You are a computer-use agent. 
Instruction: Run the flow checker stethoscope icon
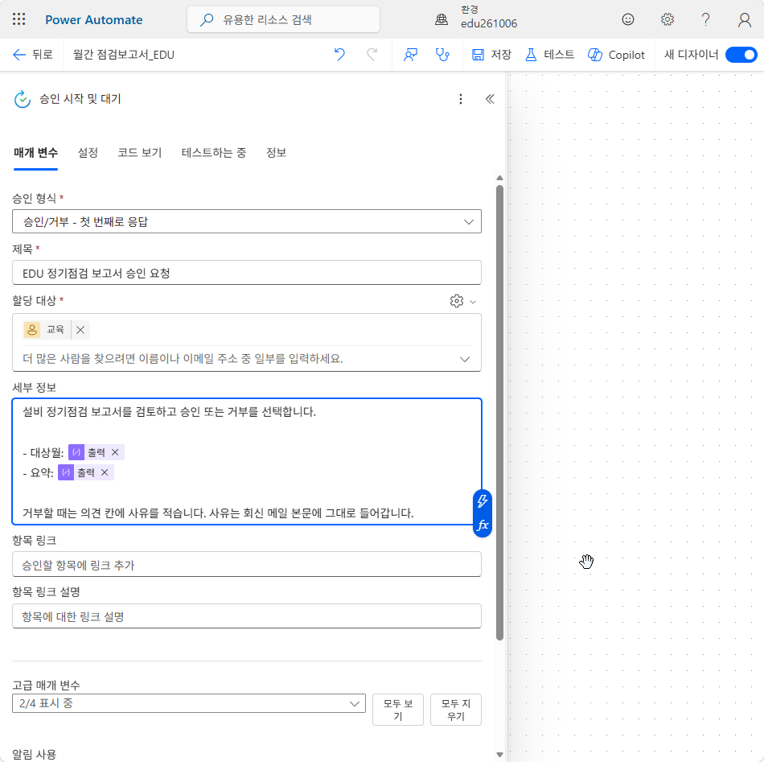(442, 55)
